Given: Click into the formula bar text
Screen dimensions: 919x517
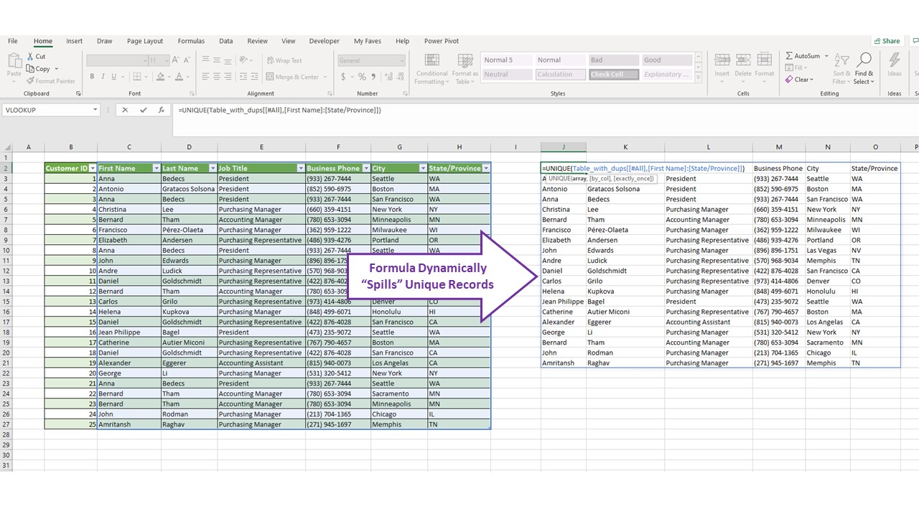Looking at the screenshot, I should [280, 110].
